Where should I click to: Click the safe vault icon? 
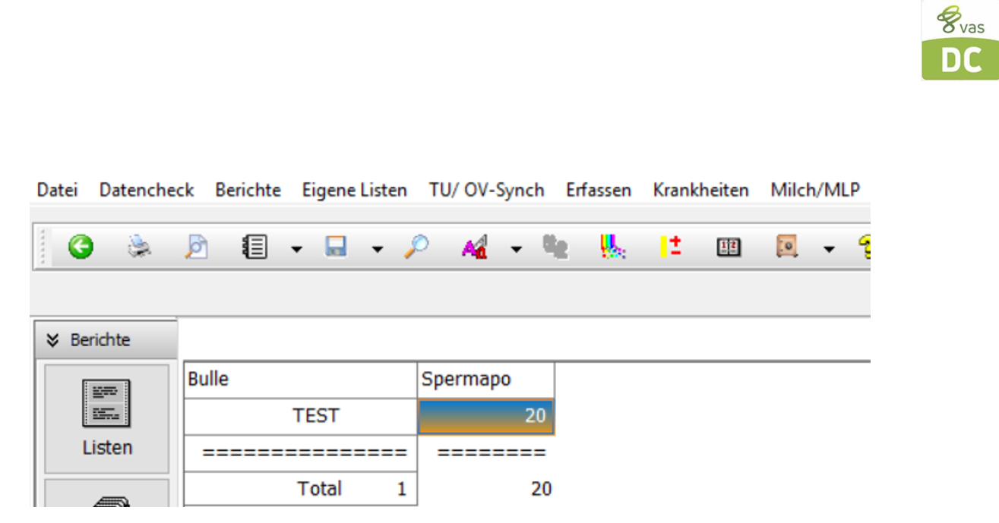point(786,247)
